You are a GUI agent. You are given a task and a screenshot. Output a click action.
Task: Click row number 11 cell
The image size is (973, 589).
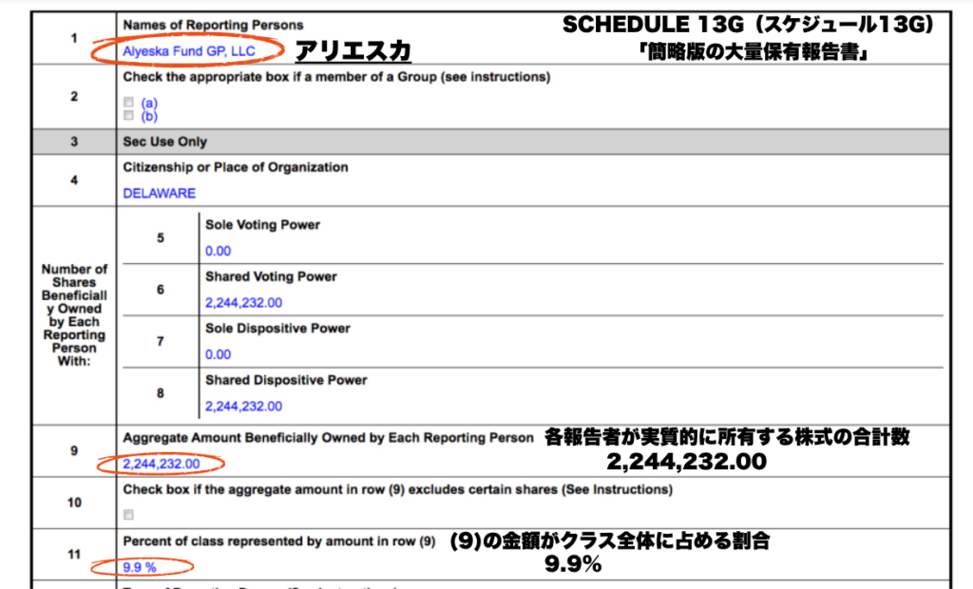pos(74,554)
